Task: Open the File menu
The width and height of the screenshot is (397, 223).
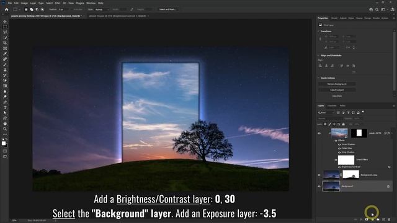Action: (10, 3)
